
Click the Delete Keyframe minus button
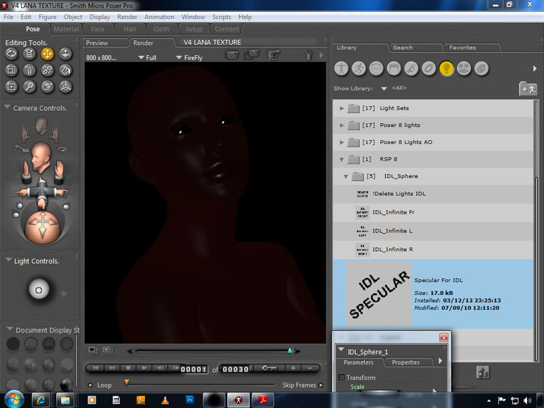(x=309, y=368)
